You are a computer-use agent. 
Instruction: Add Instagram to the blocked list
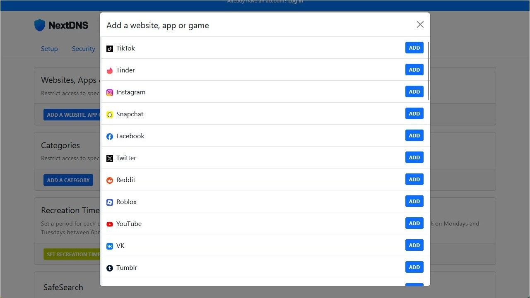(x=414, y=91)
